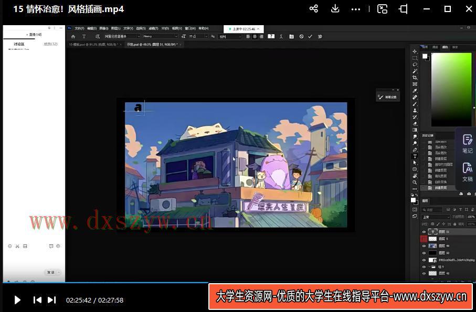Toggle visibility of the smart object layer
Viewport: 476px width, 312px height.
pyautogui.click(x=424, y=260)
